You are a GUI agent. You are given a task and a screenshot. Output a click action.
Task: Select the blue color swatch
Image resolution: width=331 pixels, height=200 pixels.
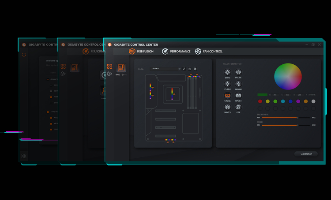[x=290, y=102]
